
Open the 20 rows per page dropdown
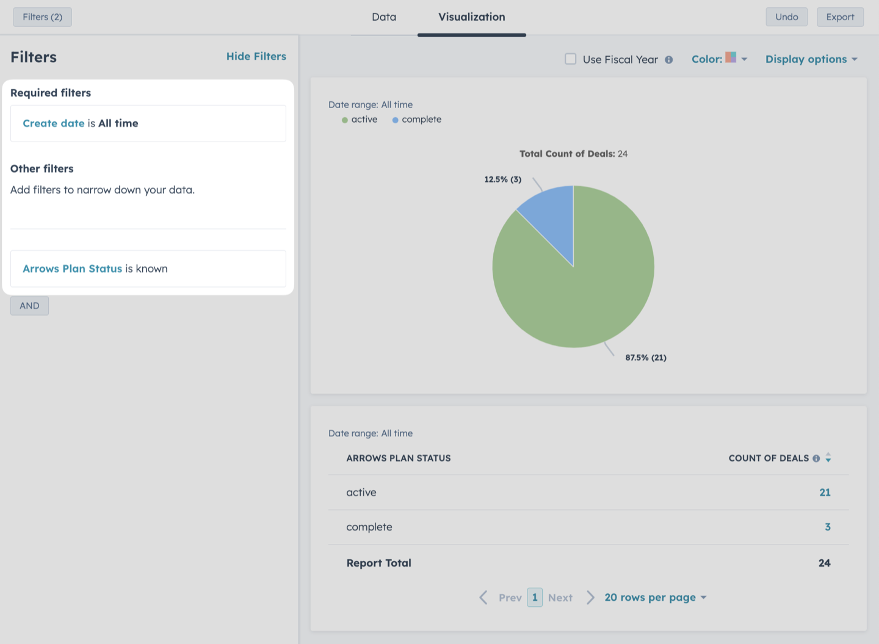coord(656,598)
